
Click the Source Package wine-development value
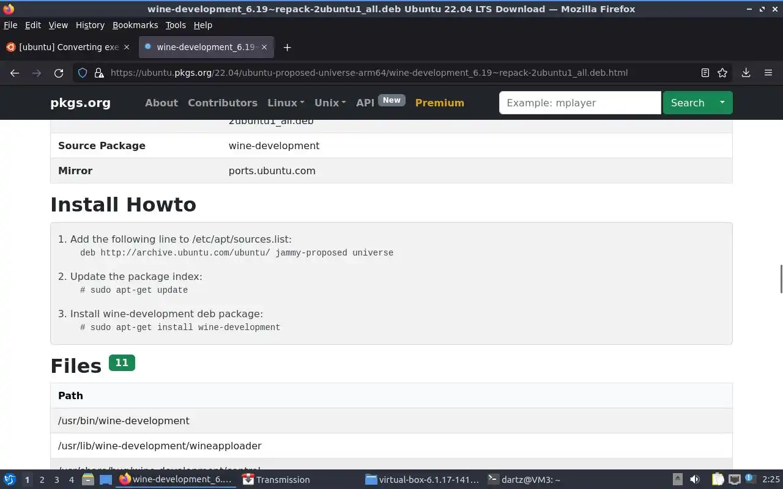[274, 145]
